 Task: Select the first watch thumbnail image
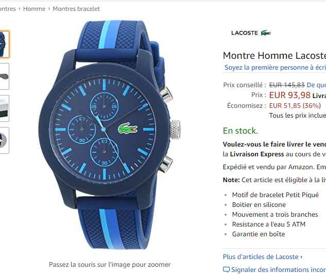pos(4,44)
